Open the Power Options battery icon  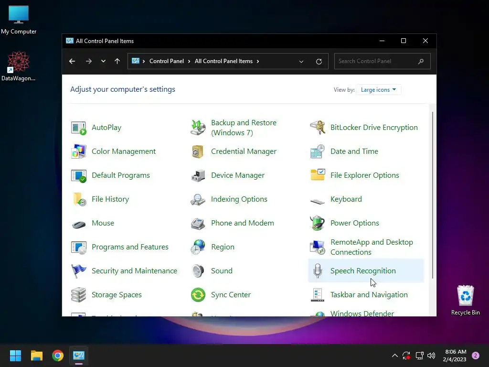coord(318,223)
